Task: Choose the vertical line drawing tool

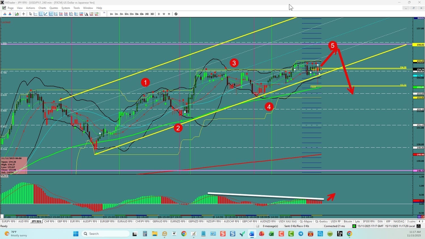Action: click(x=41, y=14)
